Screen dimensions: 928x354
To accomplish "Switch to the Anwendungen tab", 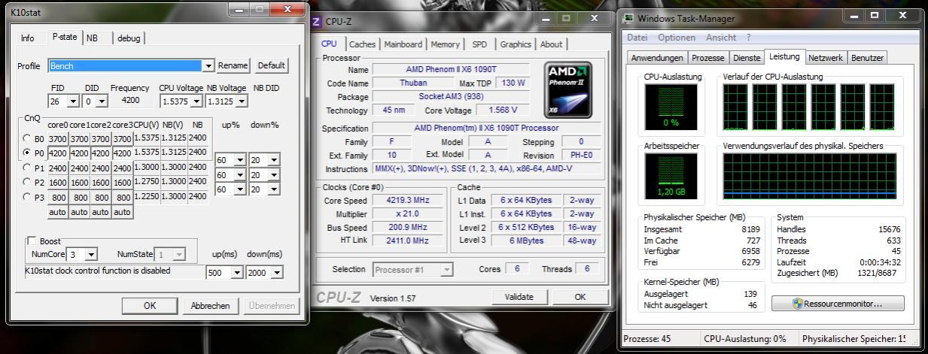I will 657,58.
